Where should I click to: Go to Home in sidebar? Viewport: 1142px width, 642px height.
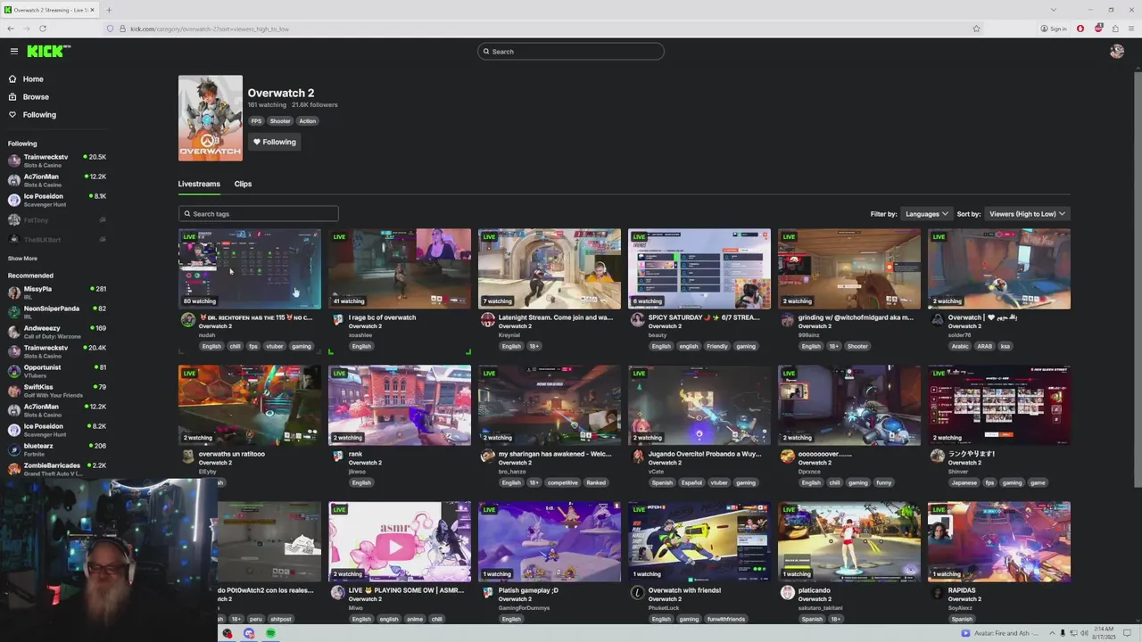click(33, 79)
